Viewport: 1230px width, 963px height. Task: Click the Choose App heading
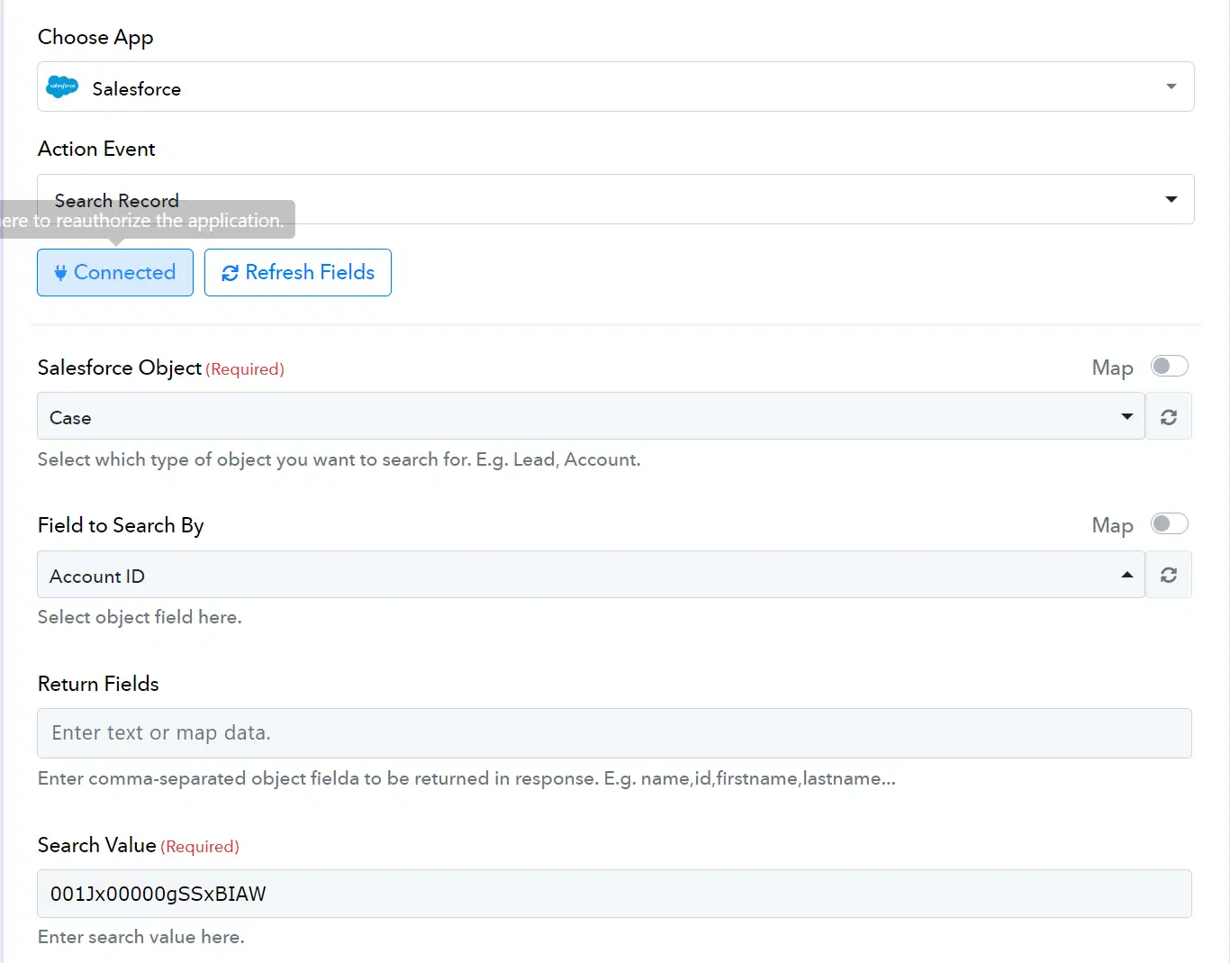click(x=95, y=37)
